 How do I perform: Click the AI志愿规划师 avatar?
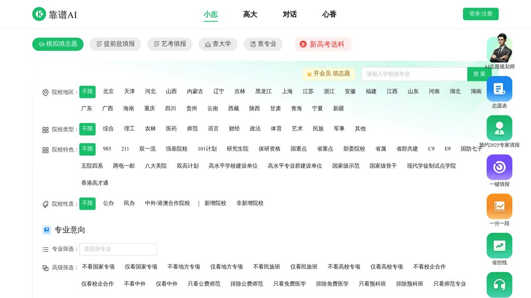tap(499, 48)
